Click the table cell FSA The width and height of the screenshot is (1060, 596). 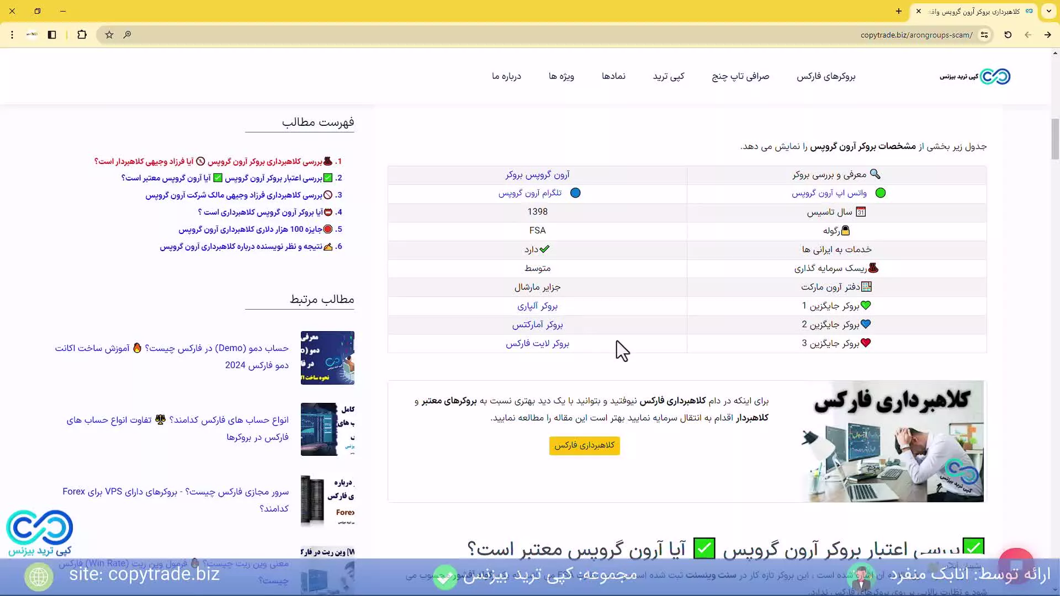pyautogui.click(x=537, y=231)
